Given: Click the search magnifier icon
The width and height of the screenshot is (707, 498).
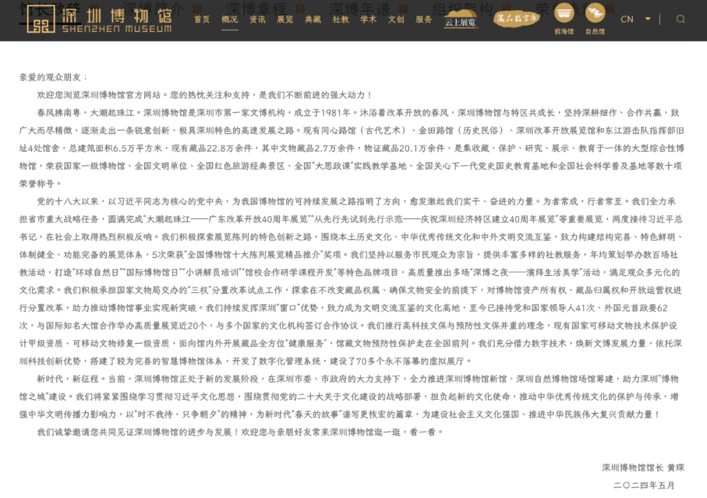Looking at the screenshot, I should (680, 19).
